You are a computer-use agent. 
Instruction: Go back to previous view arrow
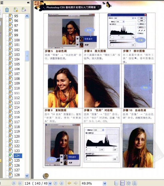[69, 183]
